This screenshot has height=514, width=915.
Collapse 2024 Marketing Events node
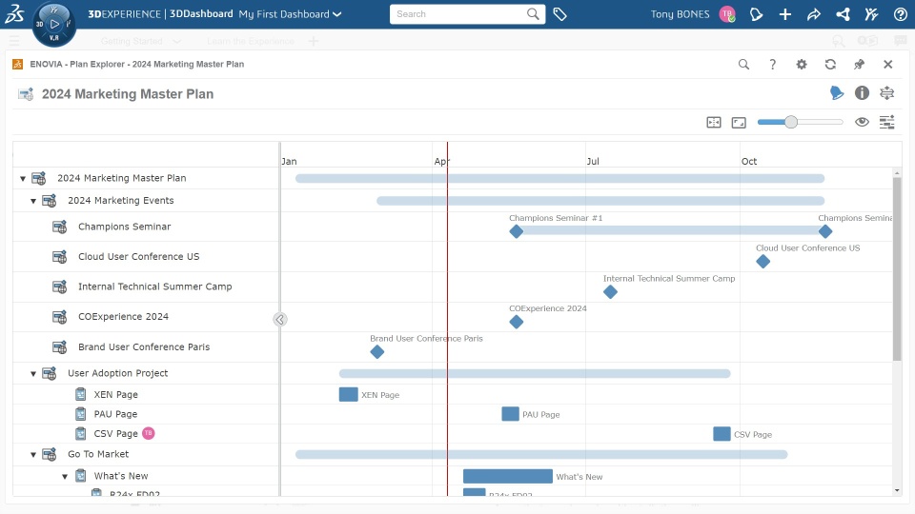[33, 201]
